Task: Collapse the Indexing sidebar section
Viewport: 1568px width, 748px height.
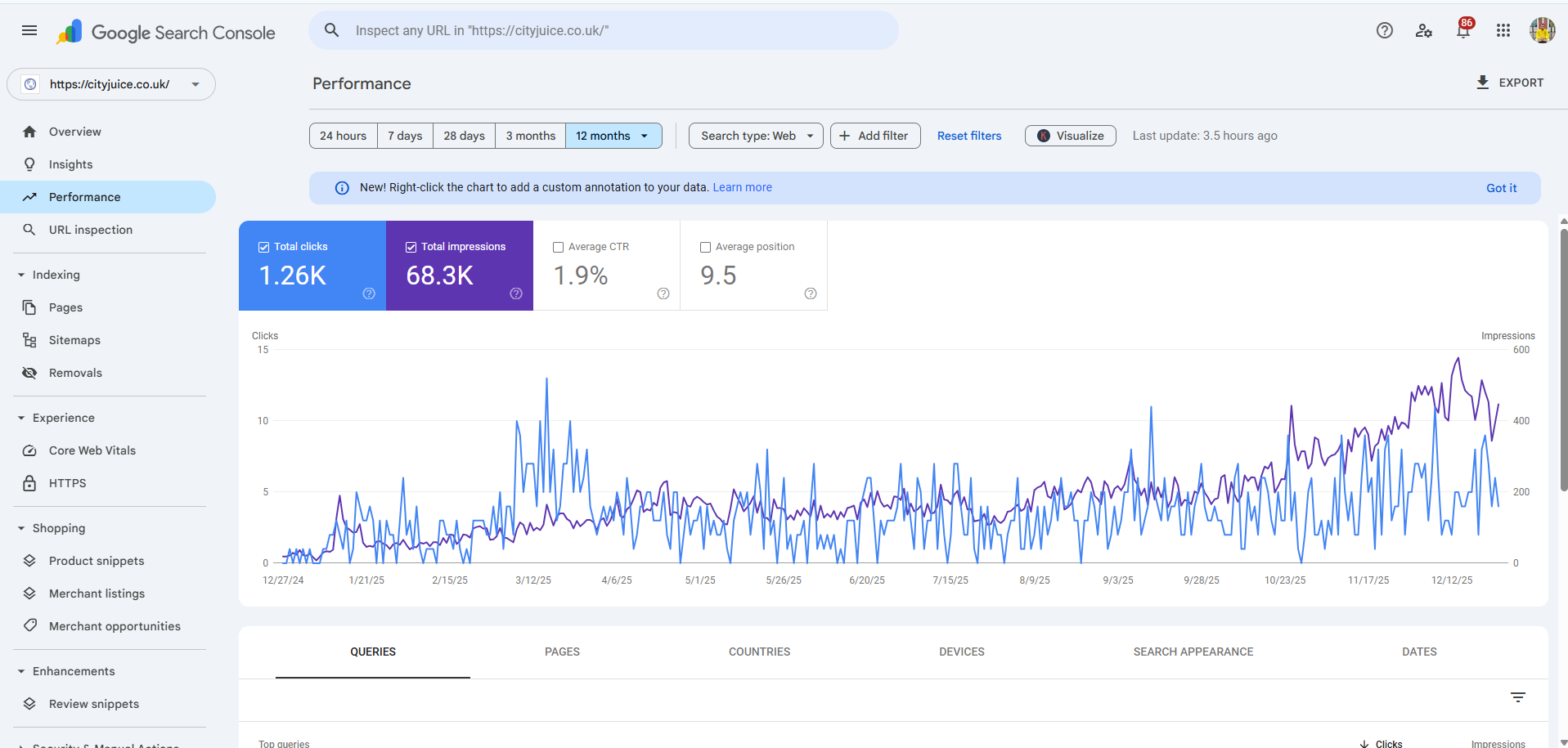Action: tap(21, 275)
